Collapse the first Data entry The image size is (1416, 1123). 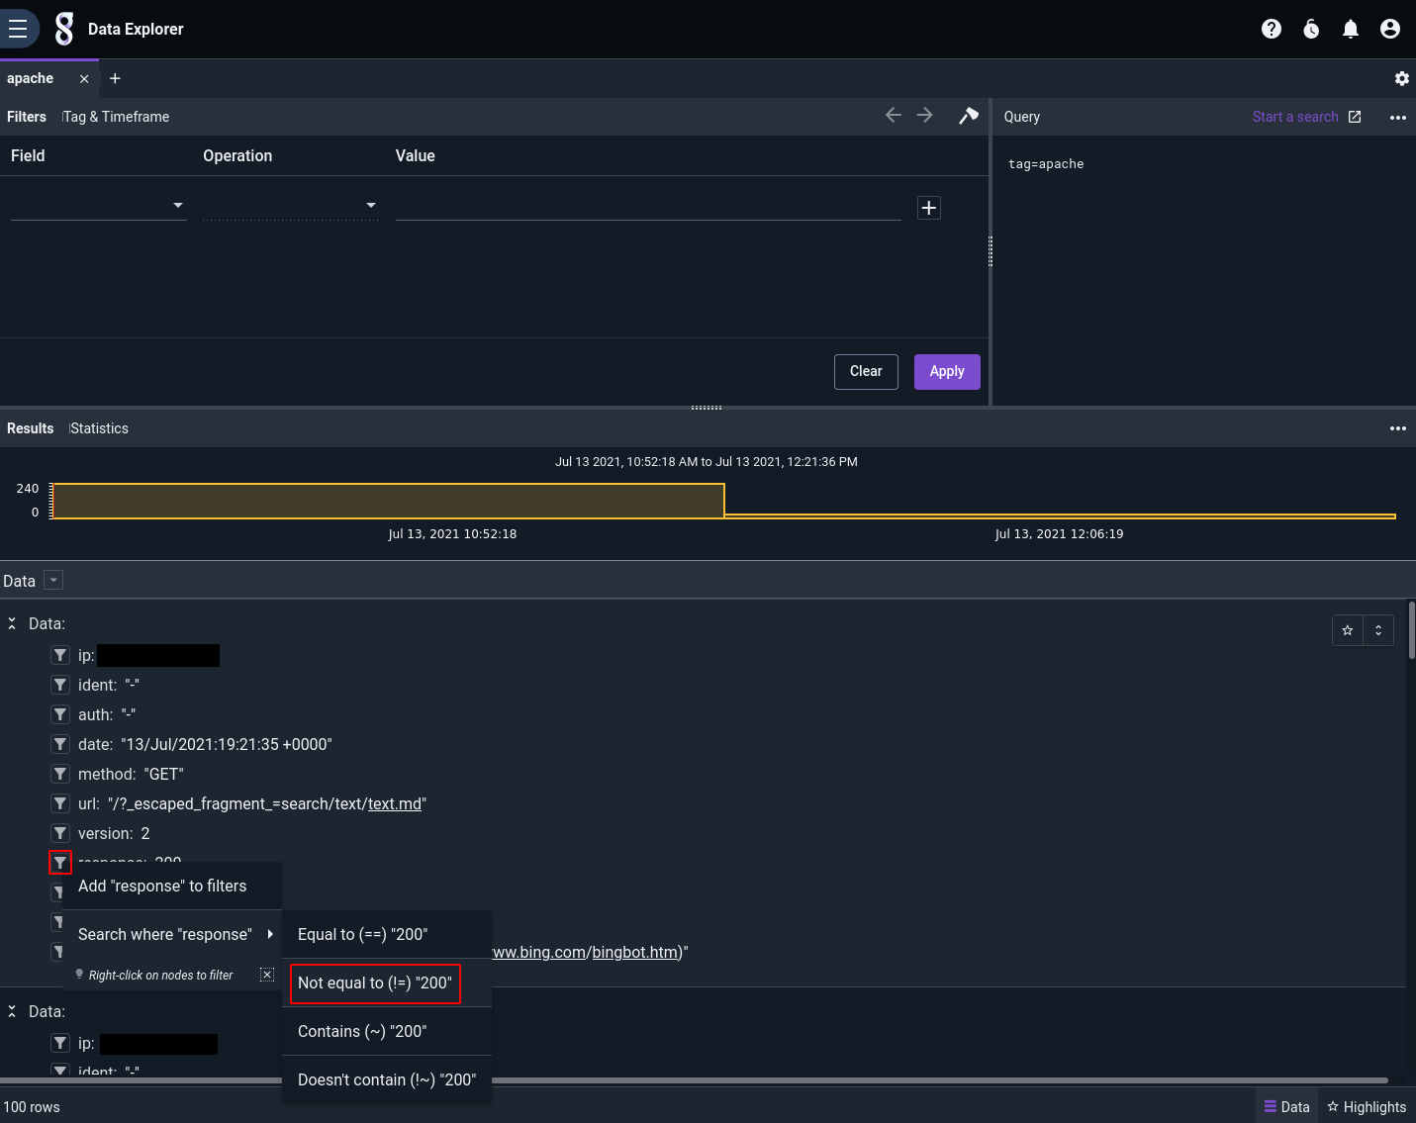12,623
